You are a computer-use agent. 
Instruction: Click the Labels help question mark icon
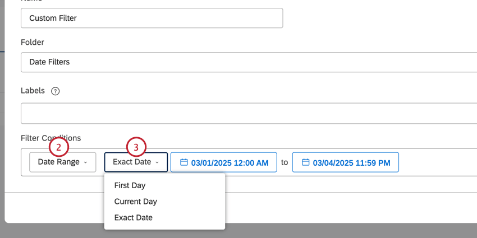56,91
